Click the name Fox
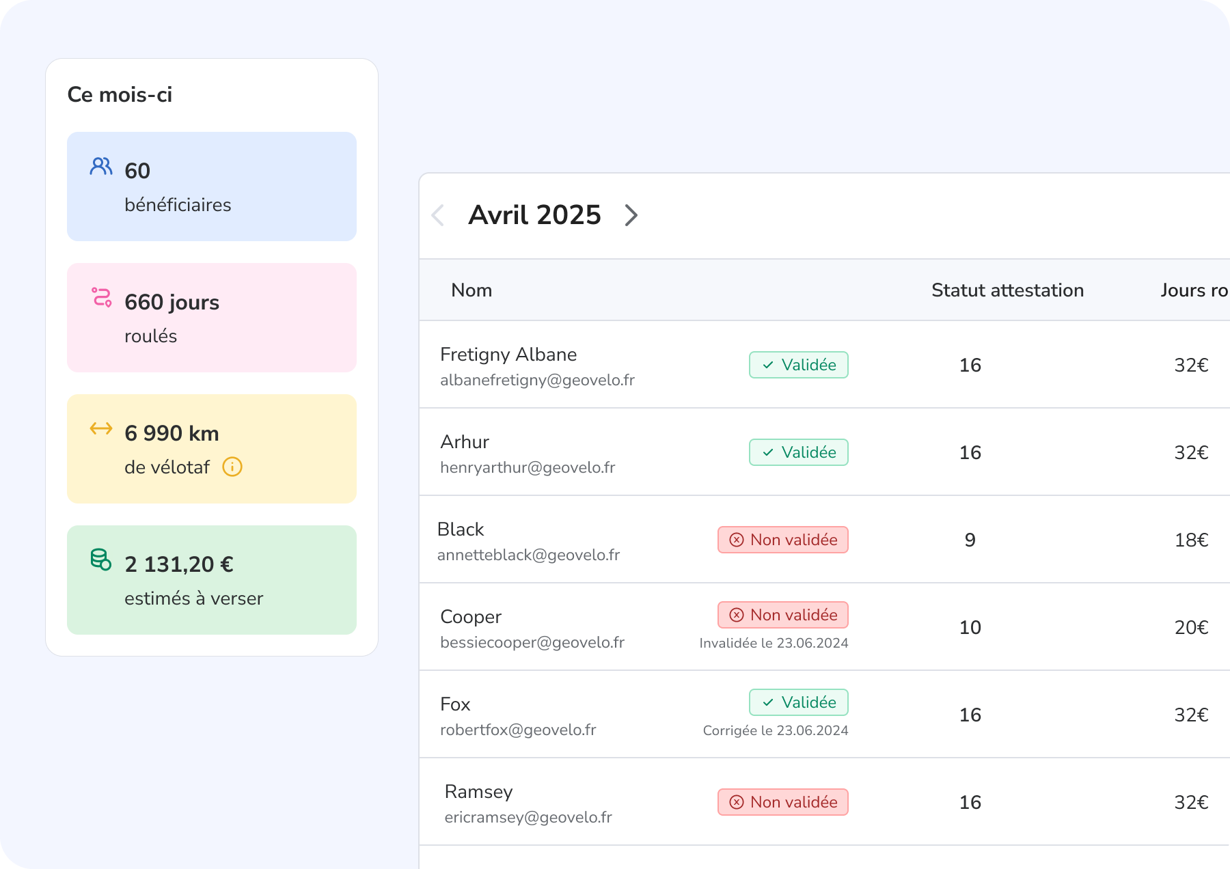 click(455, 704)
